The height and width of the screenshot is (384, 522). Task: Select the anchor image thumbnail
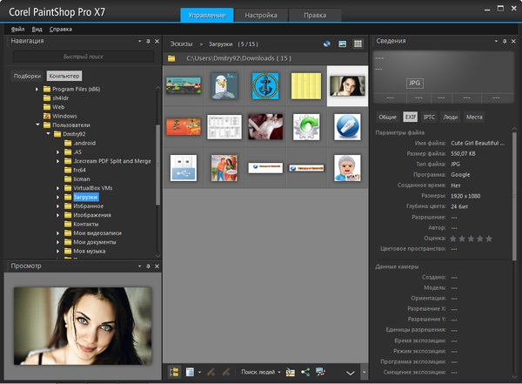[x=265, y=85]
